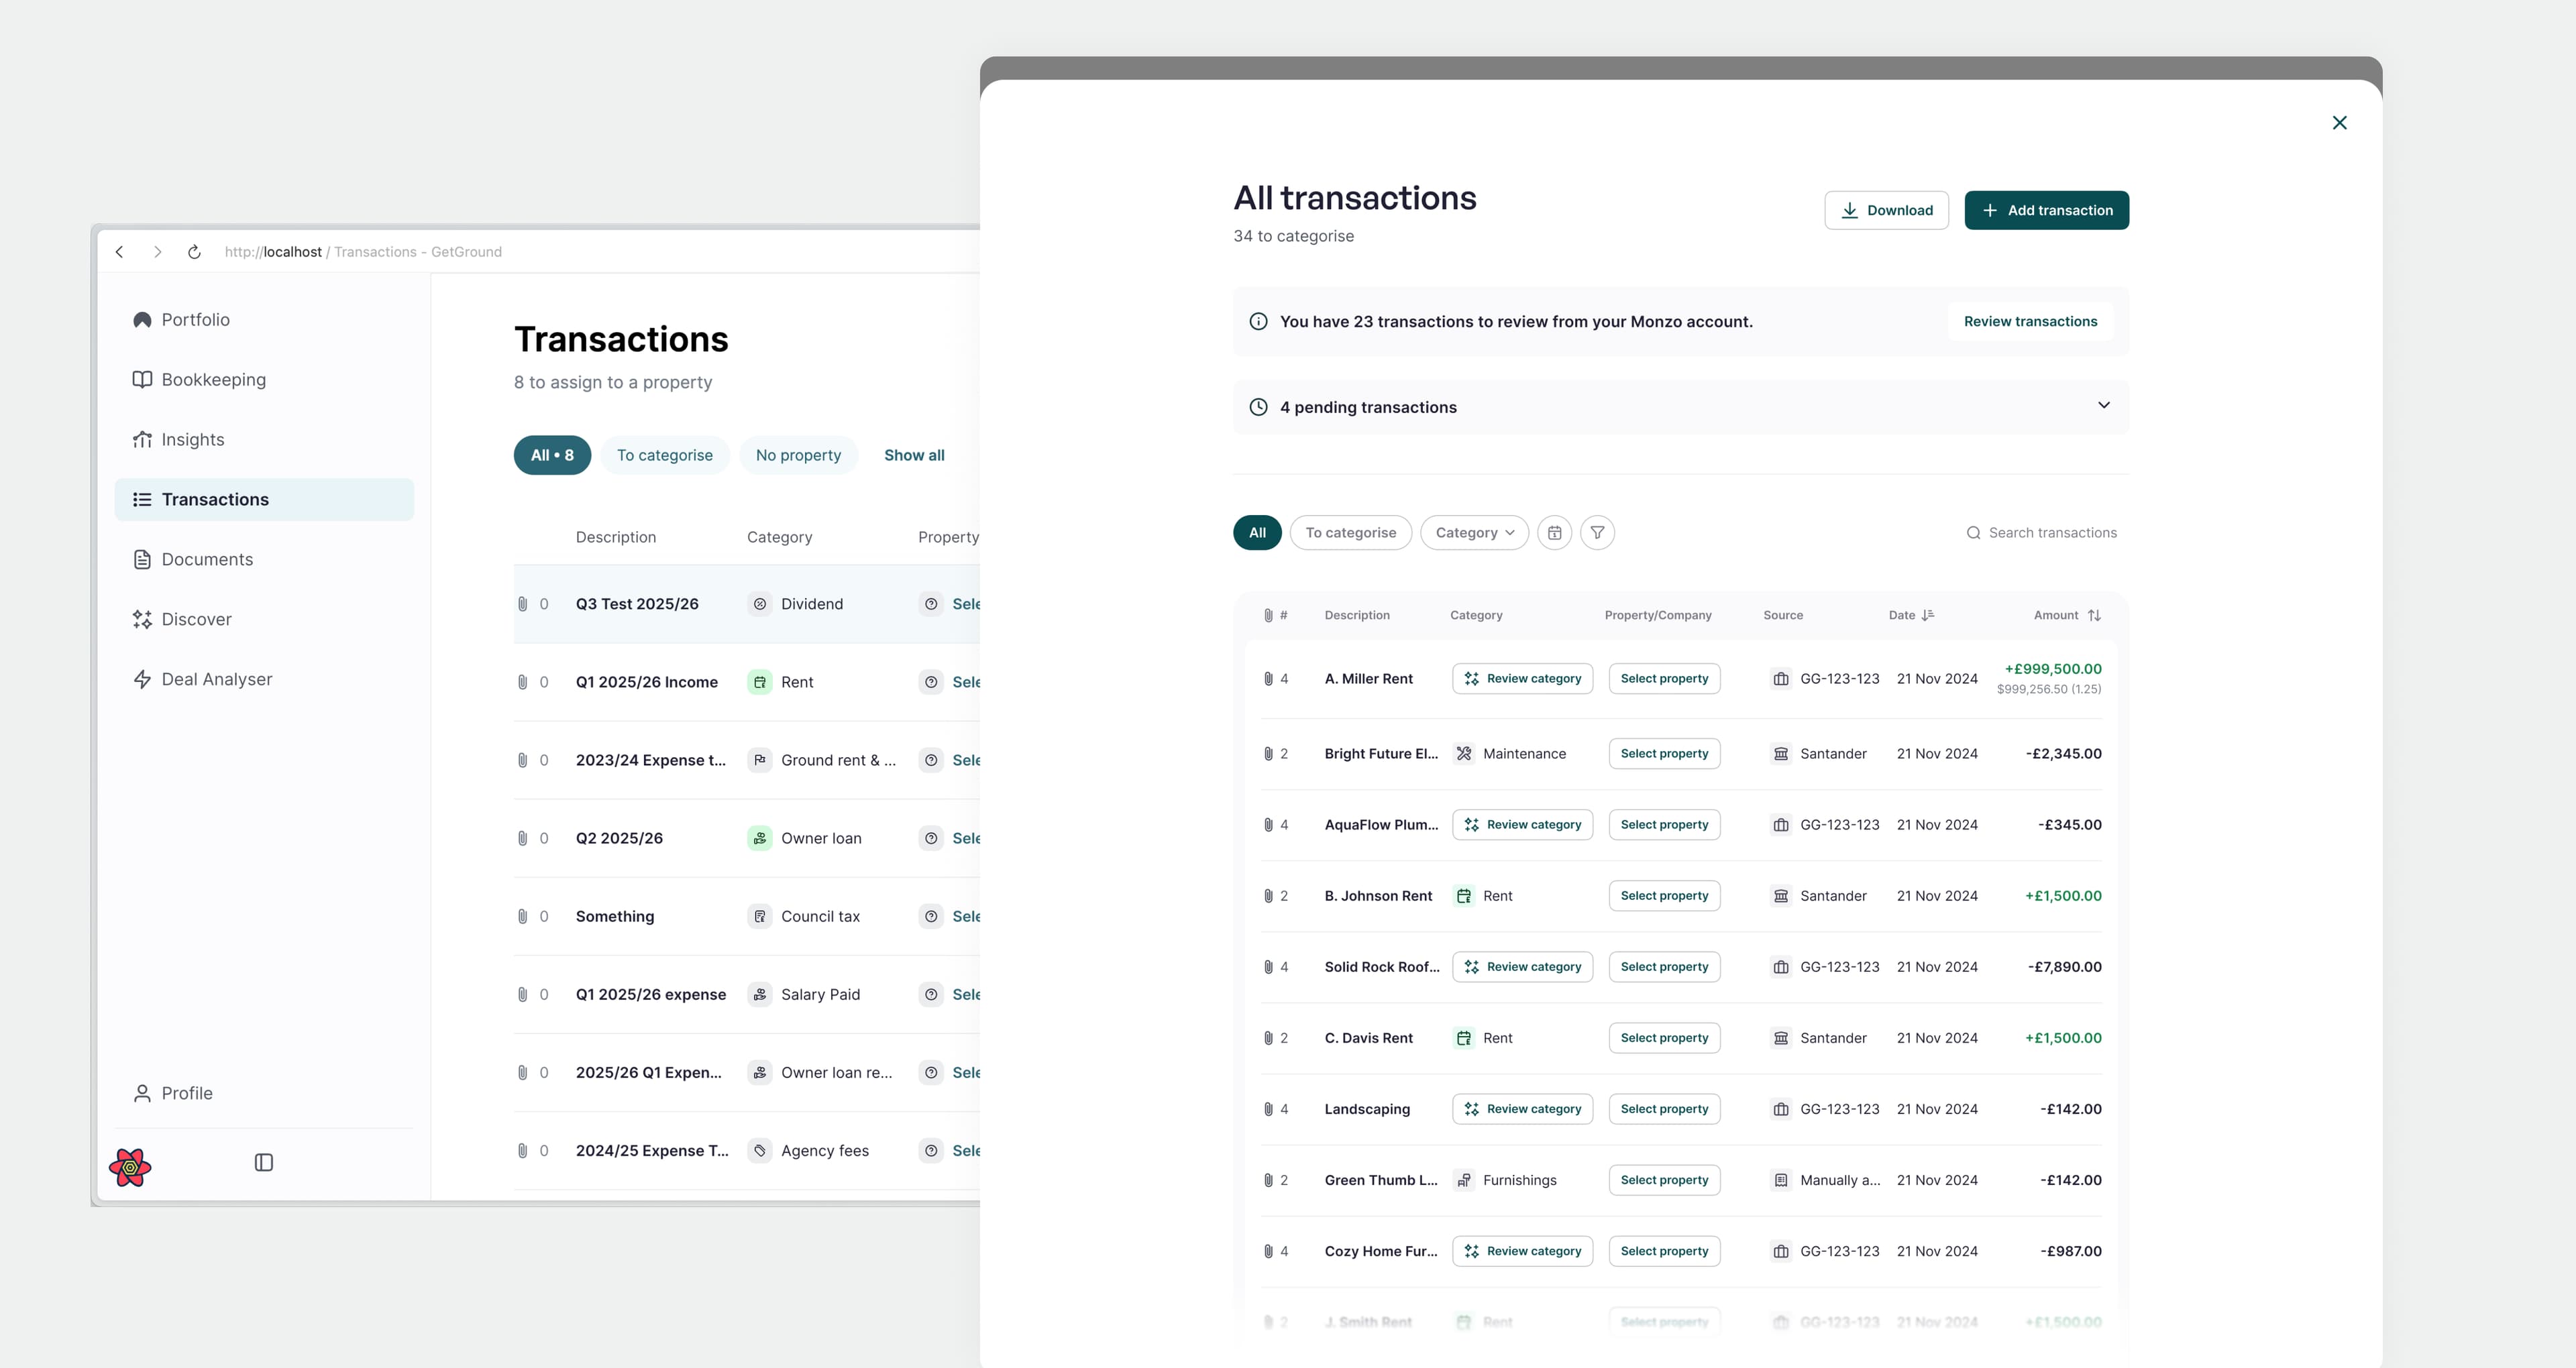
Task: Click the calendar date filter icon
Action: [x=1554, y=532]
